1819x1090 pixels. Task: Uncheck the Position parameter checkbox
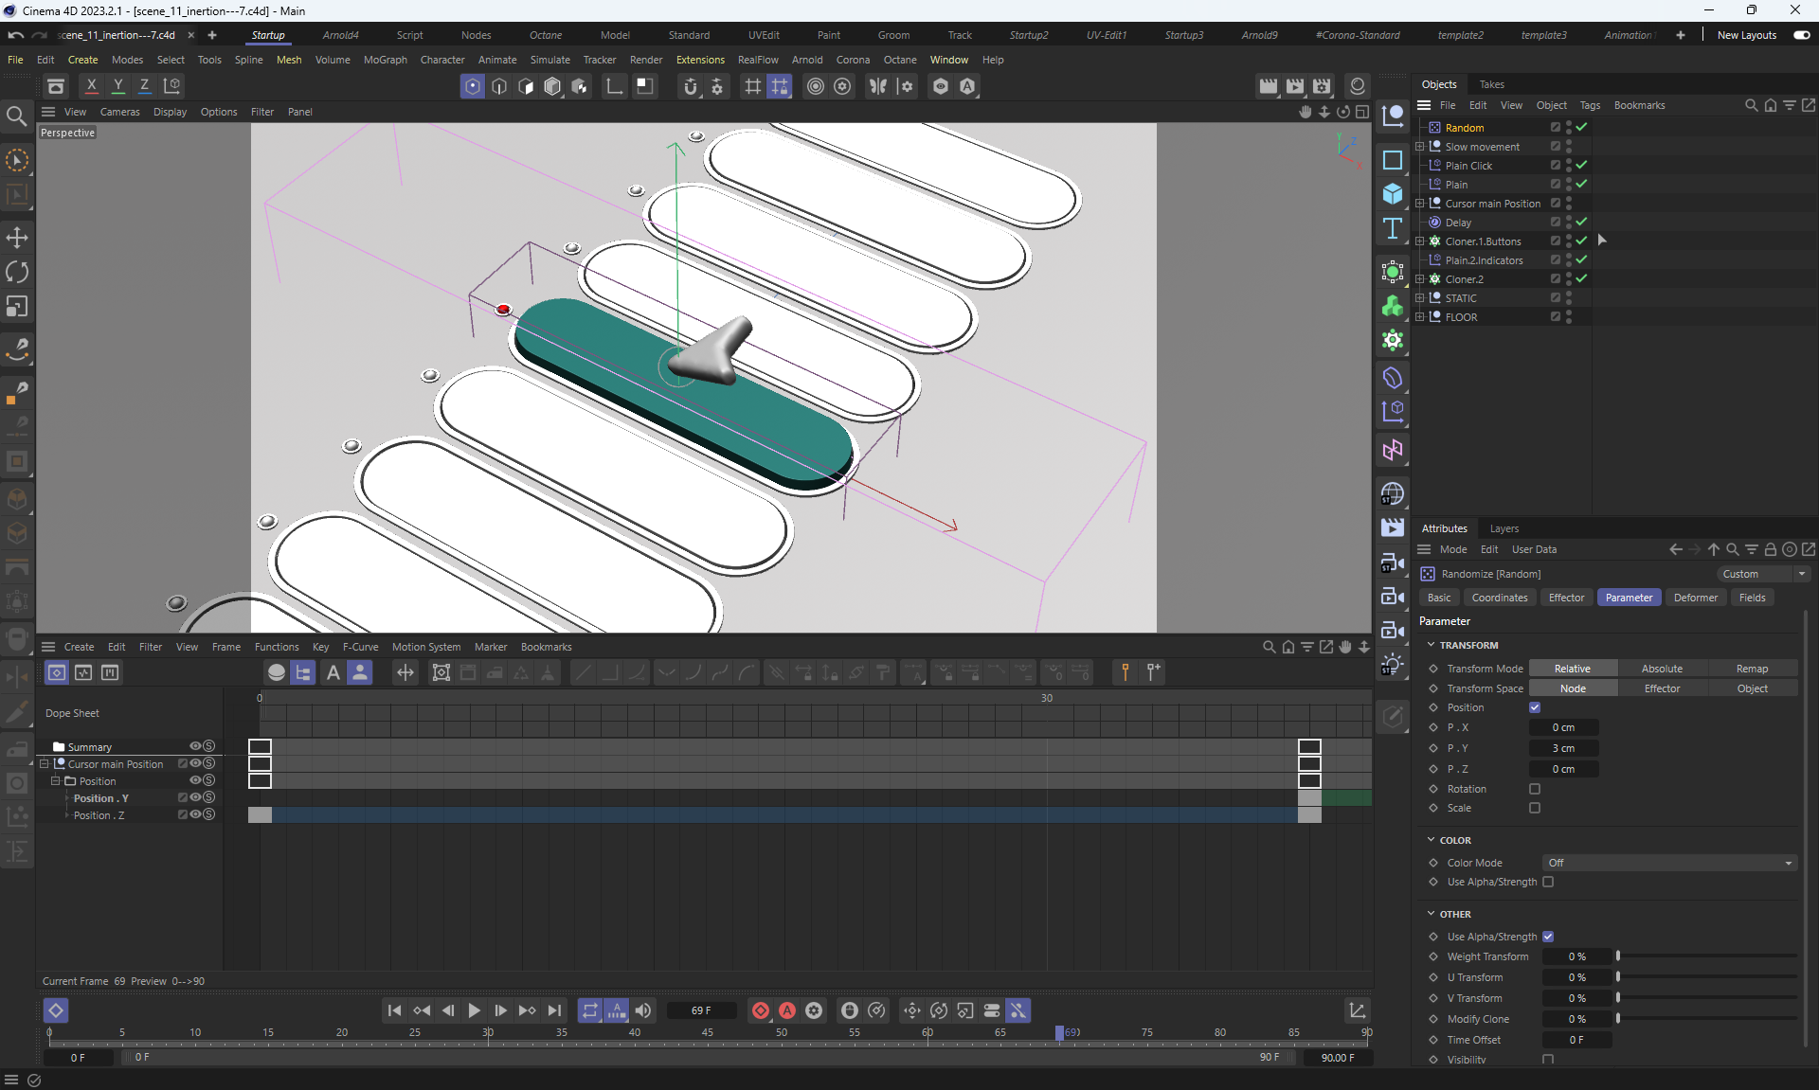pyautogui.click(x=1535, y=707)
